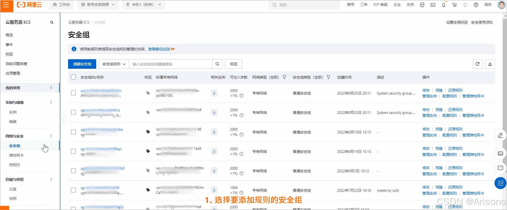
Task: Filter by security group type funnel icon
Action: (329, 77)
